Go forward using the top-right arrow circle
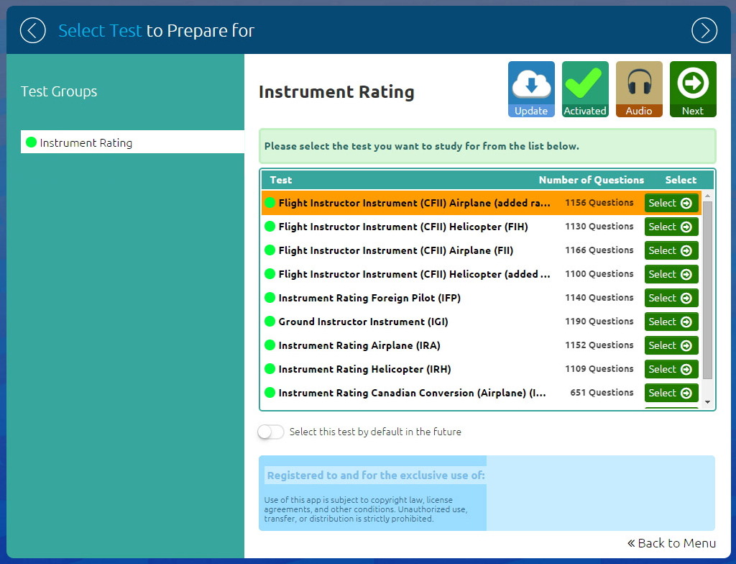Screen dimensions: 736x564 [704, 30]
